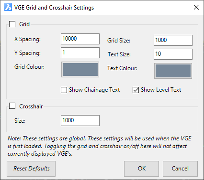Select the Crosshair Size input field

pos(80,120)
